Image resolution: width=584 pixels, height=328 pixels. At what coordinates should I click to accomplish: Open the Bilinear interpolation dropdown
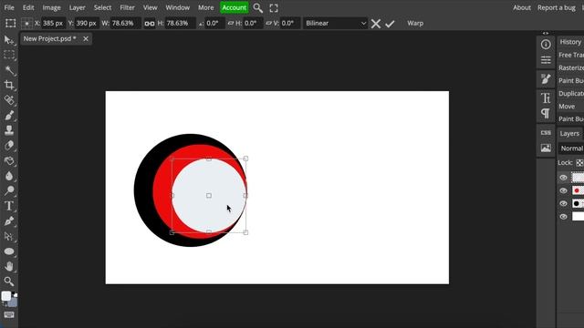[335, 23]
